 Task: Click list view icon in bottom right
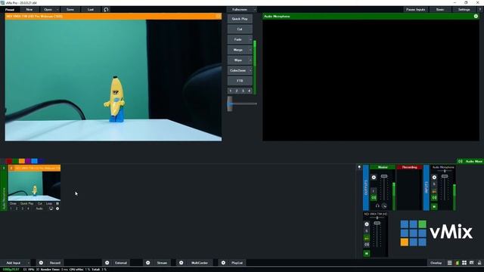click(x=450, y=263)
